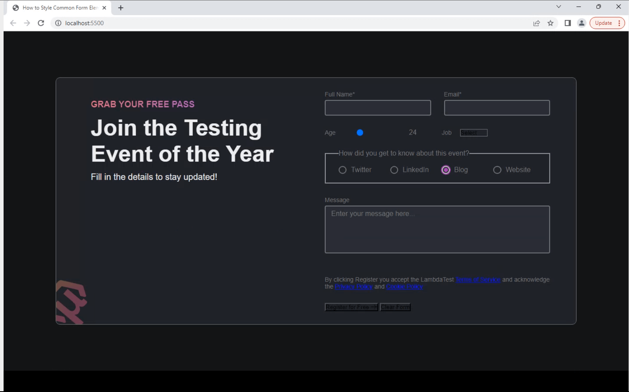
Task: Minimize the browser window
Action: (x=579, y=6)
